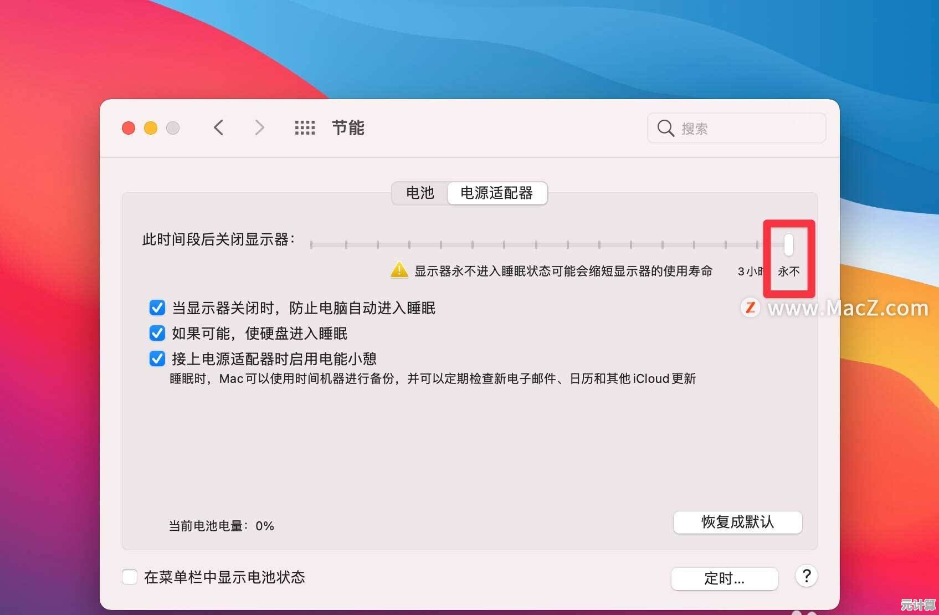Switch to the 电池 tab
939x615 pixels.
tap(420, 193)
